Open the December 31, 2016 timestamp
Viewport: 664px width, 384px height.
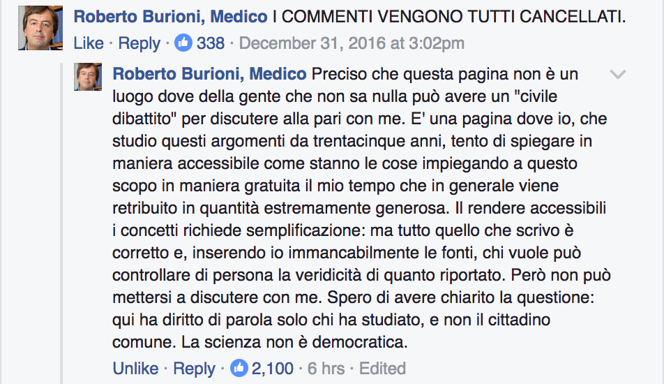point(352,43)
